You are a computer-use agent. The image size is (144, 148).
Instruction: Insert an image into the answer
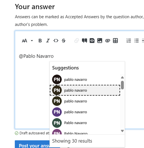point(100,41)
